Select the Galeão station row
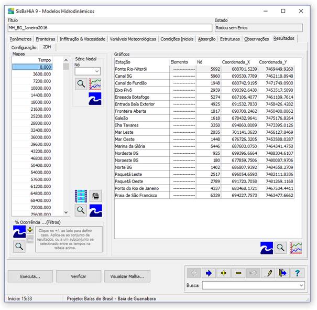Screen dimensions: 317x310 [204, 118]
